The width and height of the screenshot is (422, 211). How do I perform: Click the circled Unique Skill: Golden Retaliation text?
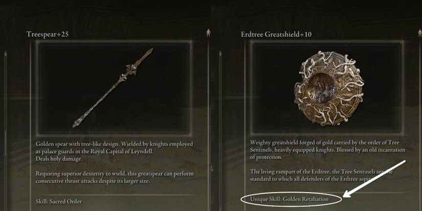click(x=290, y=199)
